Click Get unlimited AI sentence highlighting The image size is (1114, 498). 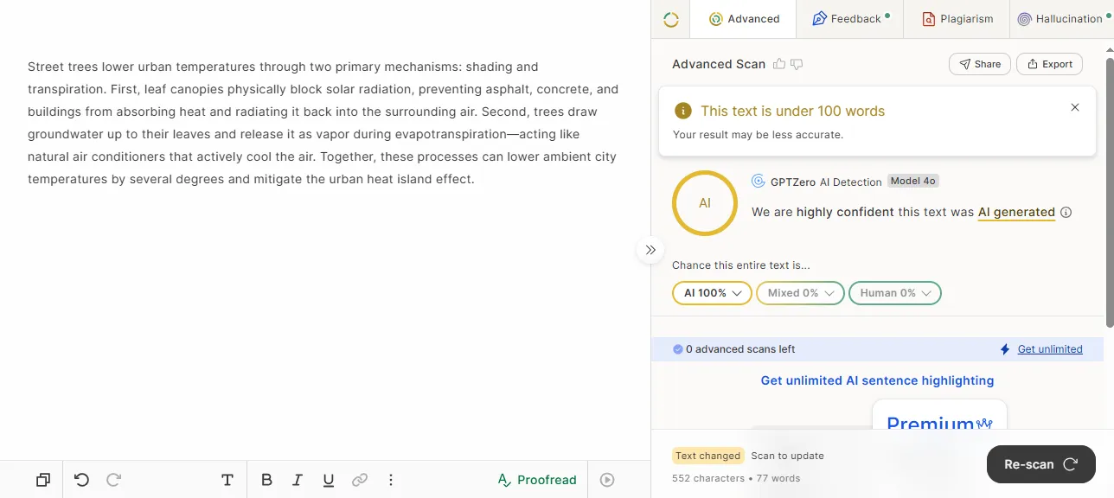[877, 380]
